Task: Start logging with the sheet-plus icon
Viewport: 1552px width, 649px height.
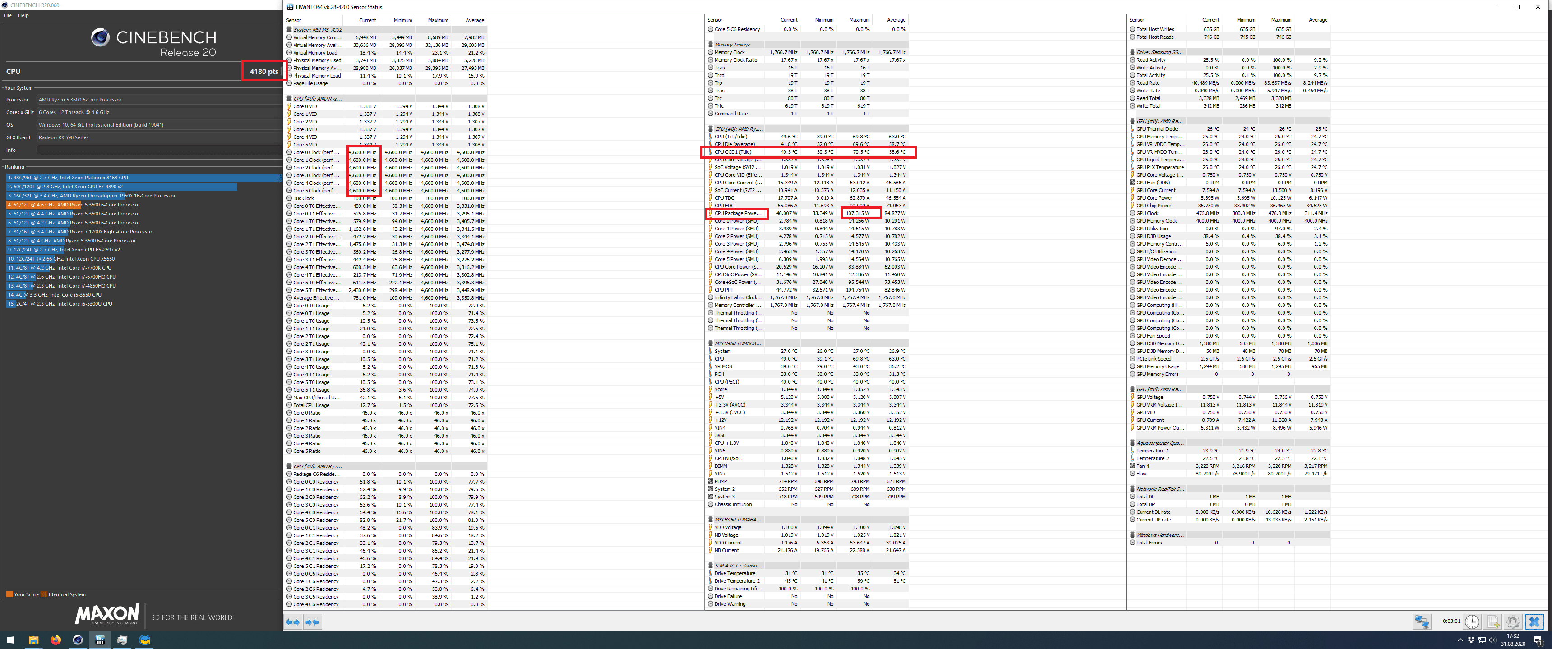Action: (1493, 622)
